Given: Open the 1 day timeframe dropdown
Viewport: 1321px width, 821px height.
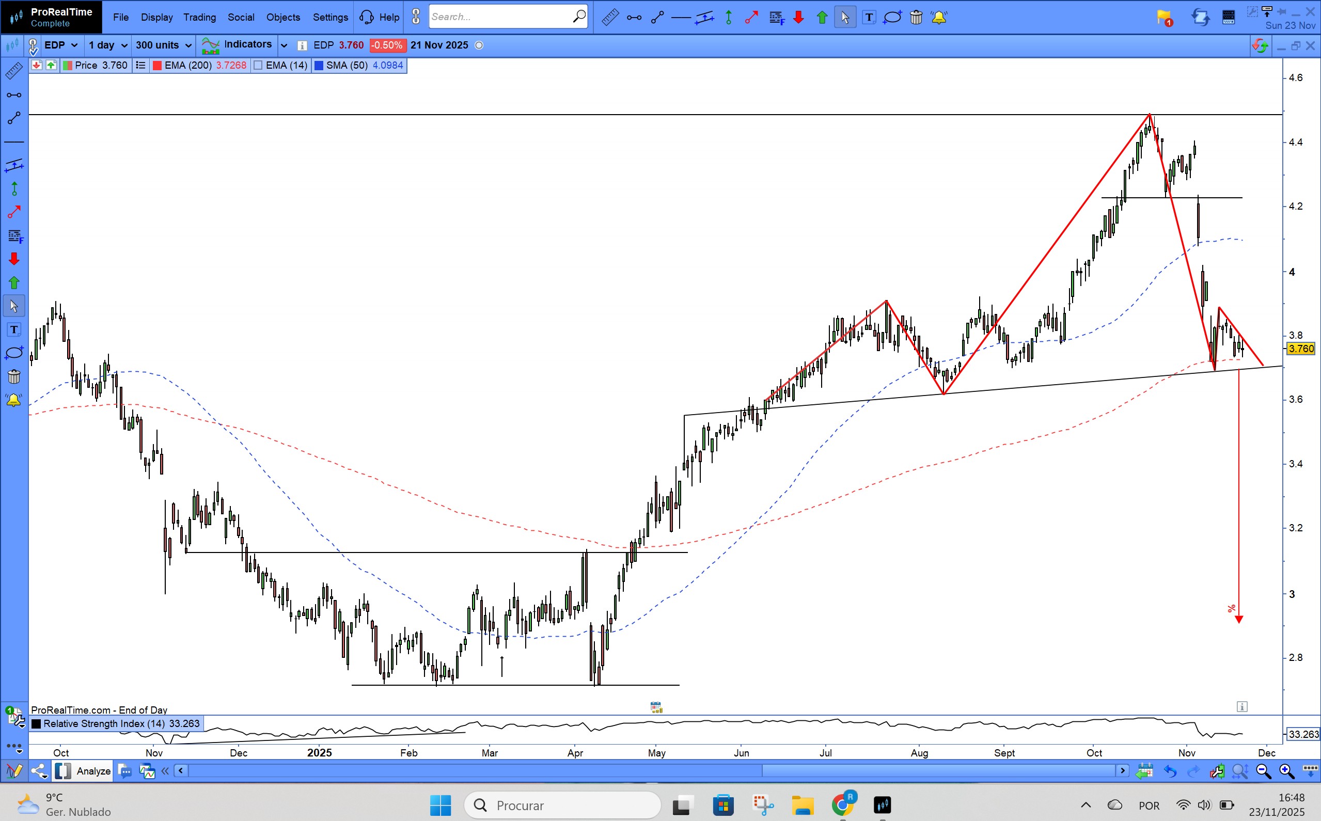Looking at the screenshot, I should tap(107, 45).
